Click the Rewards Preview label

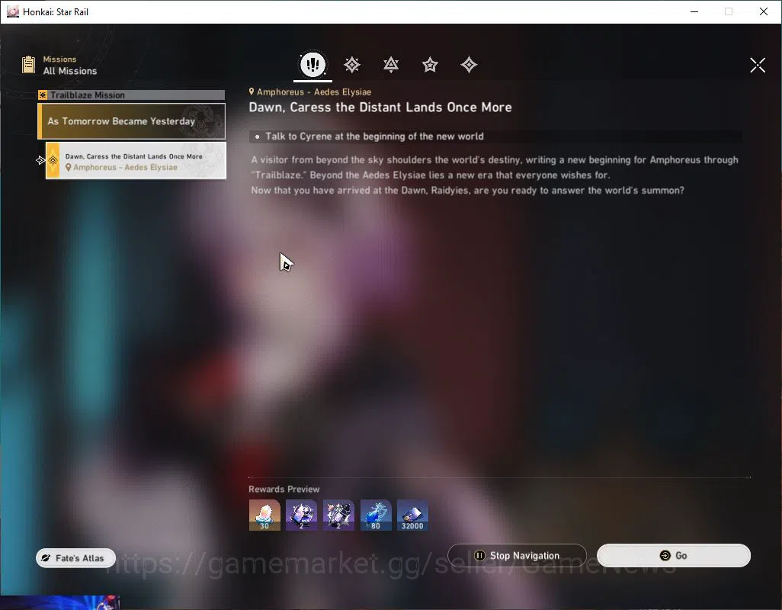point(284,490)
